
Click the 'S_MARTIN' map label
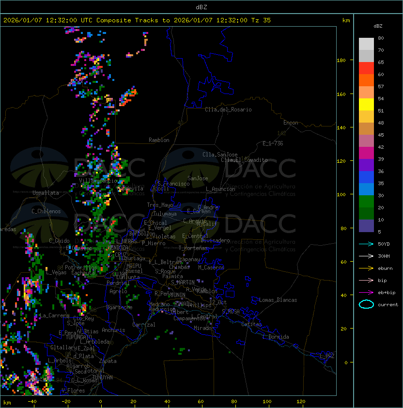183,282
